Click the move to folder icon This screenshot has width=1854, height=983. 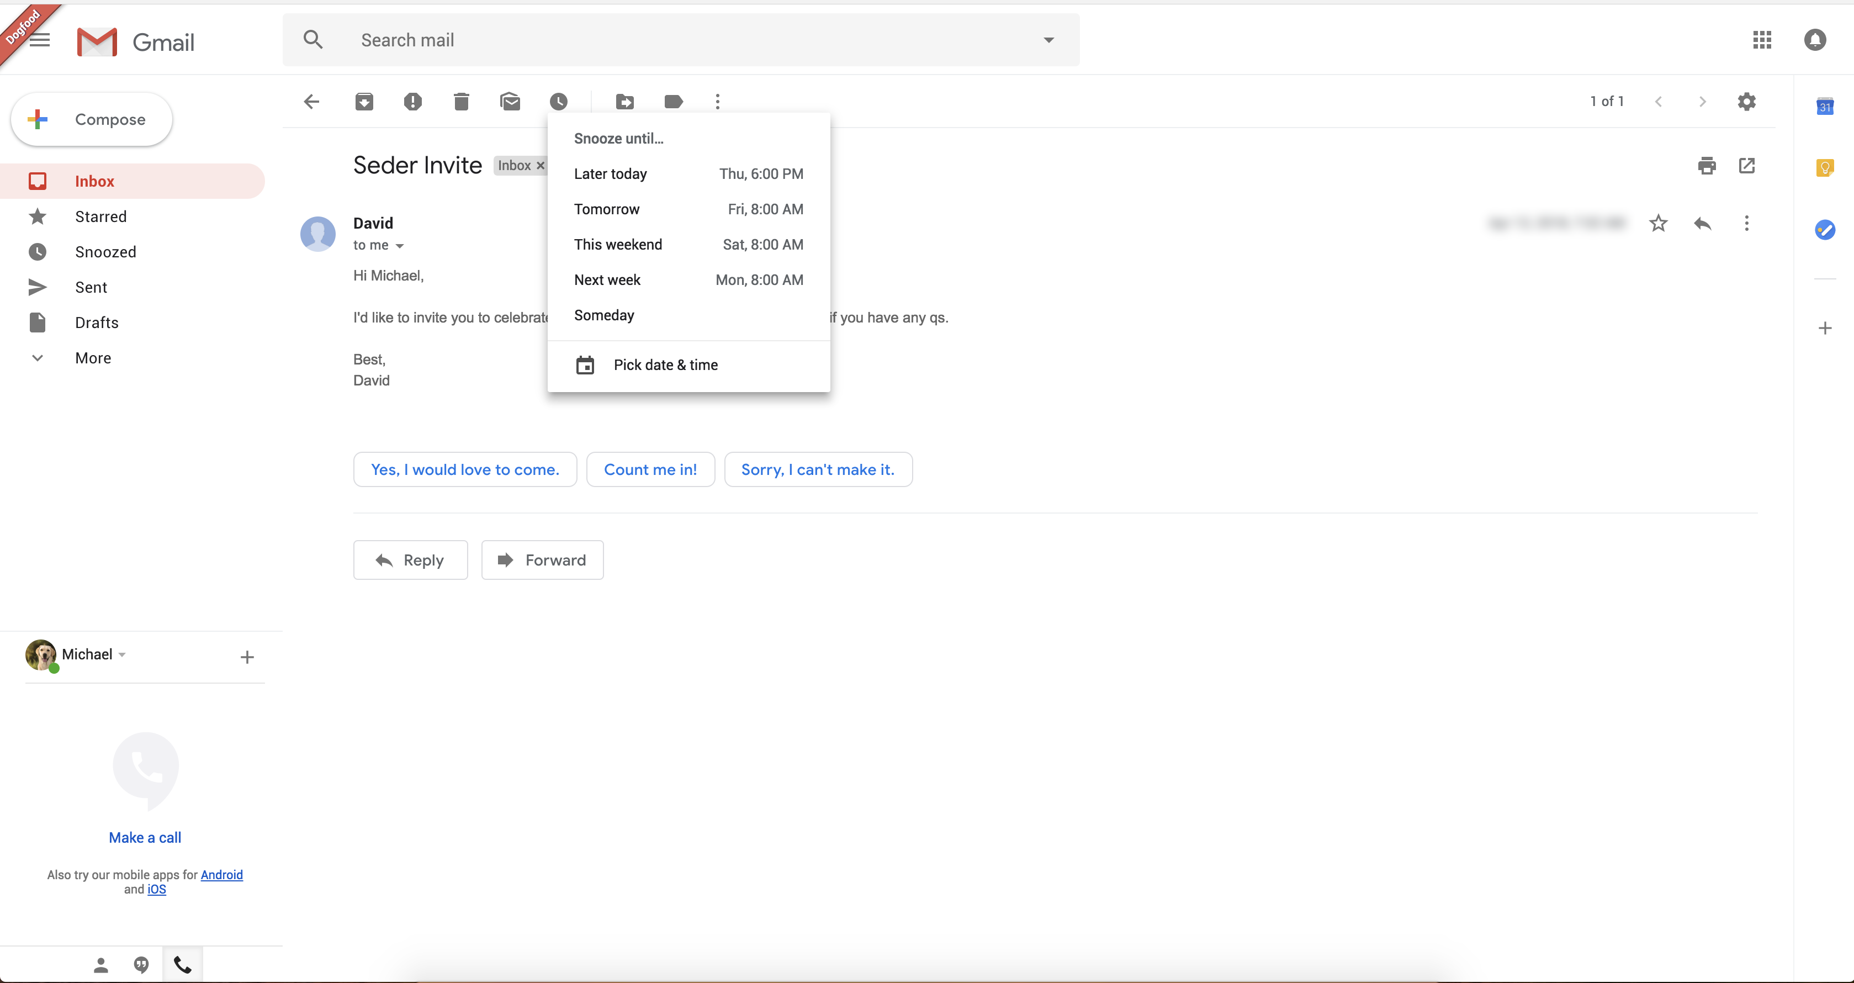627,101
